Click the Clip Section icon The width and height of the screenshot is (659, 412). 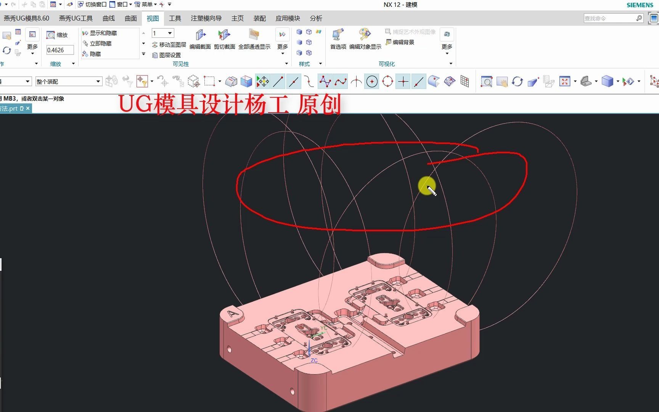pos(224,35)
